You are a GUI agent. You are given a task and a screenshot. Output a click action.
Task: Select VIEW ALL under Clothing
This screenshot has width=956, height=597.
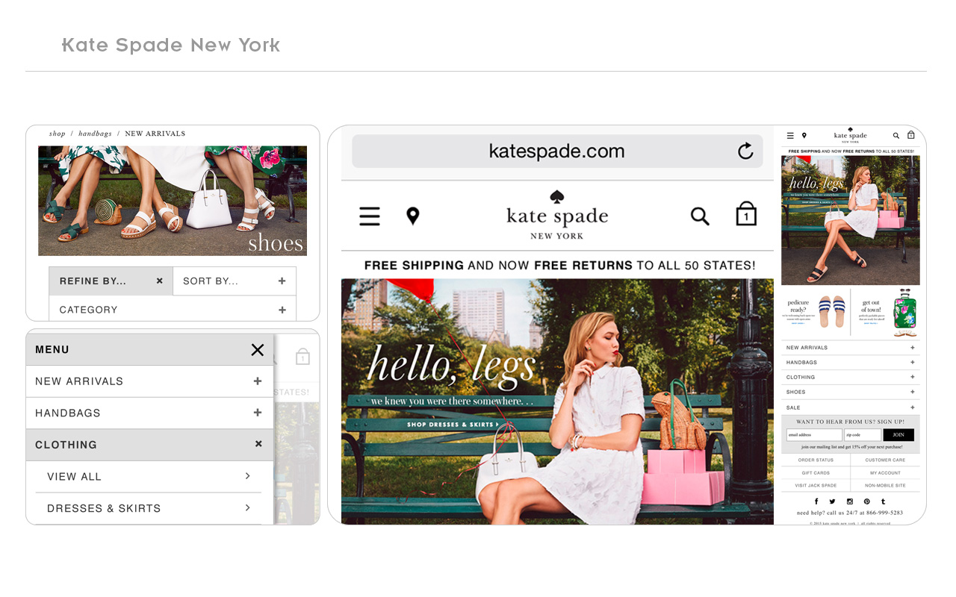pyautogui.click(x=149, y=477)
